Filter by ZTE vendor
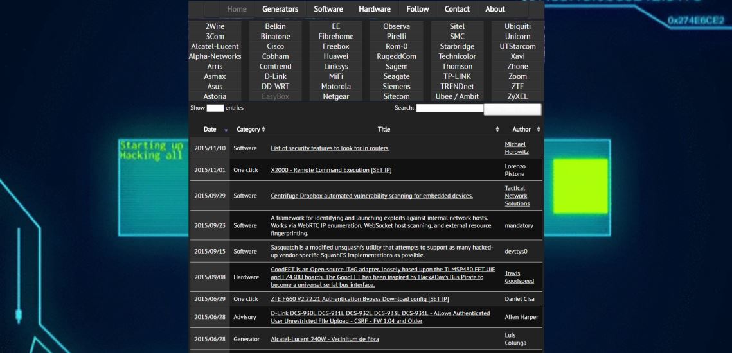This screenshot has width=732, height=353. (x=518, y=87)
